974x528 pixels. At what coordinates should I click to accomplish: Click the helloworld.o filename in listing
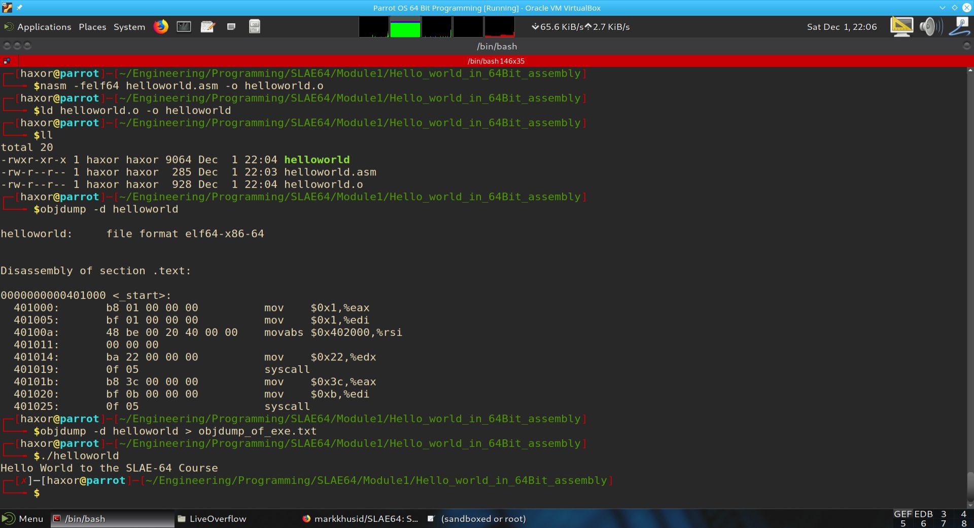(x=324, y=184)
